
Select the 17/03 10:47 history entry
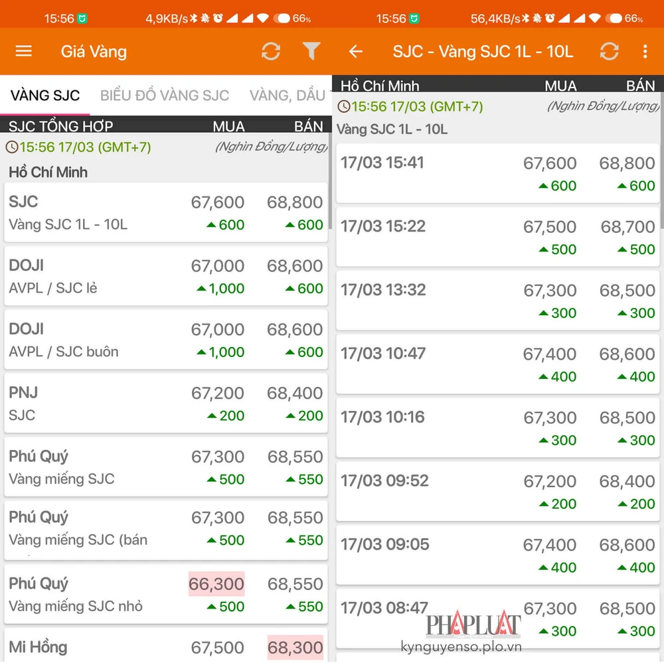point(498,364)
